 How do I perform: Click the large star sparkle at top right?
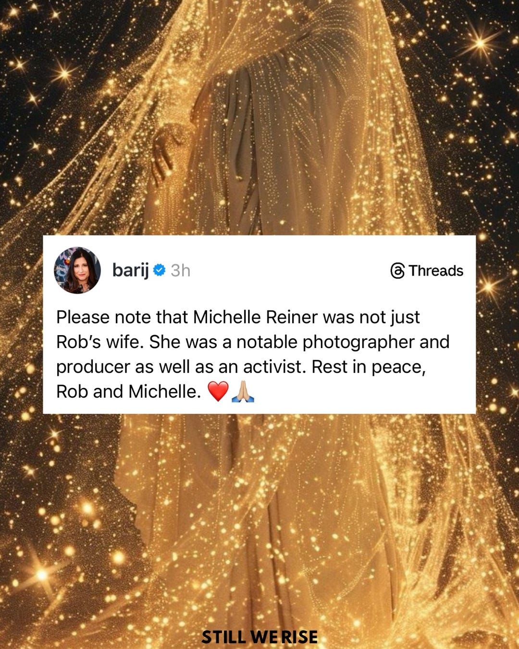pyautogui.click(x=481, y=43)
